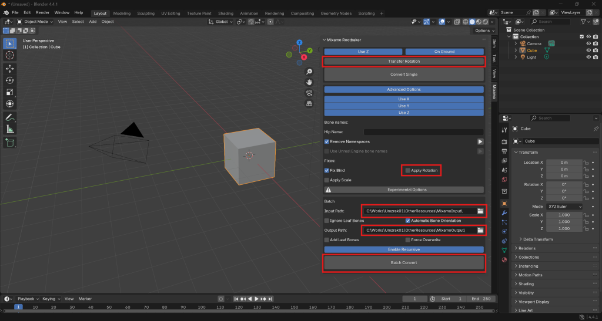Image resolution: width=602 pixels, height=321 pixels.
Task: Select the Annotate tool
Action: click(9, 117)
